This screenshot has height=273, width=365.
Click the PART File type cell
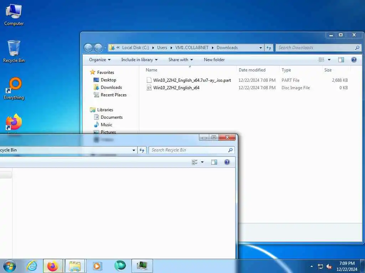(x=290, y=80)
